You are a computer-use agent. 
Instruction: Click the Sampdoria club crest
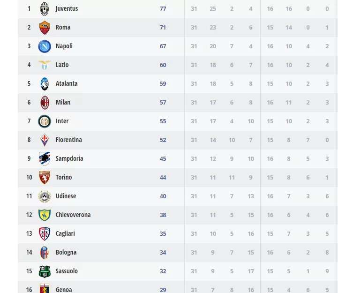(x=45, y=159)
